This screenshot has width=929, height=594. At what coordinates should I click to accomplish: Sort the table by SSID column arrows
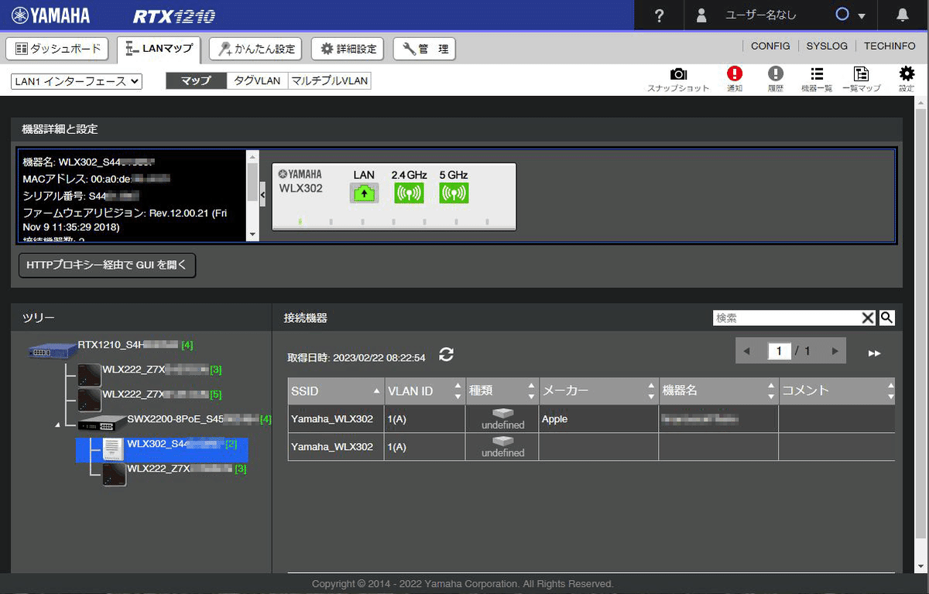[x=375, y=391]
